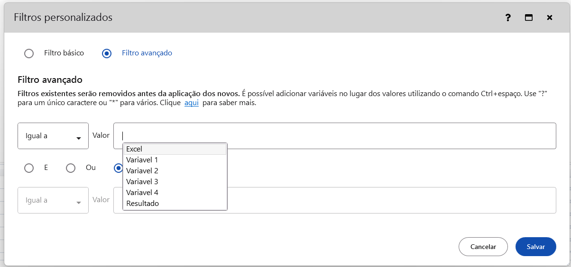Open the help question mark icon

coord(508,18)
